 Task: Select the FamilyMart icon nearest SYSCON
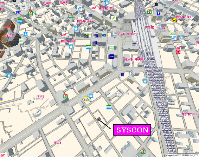tap(109, 107)
